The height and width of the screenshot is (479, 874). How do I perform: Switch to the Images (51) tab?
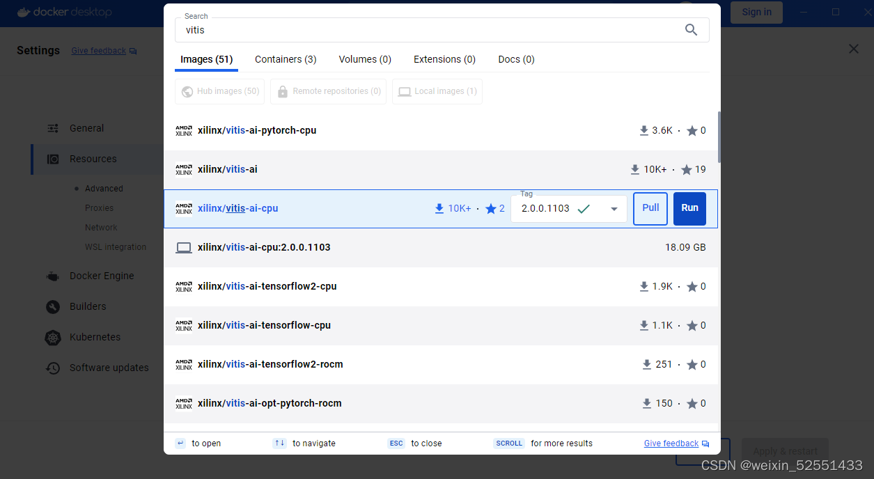coord(206,59)
